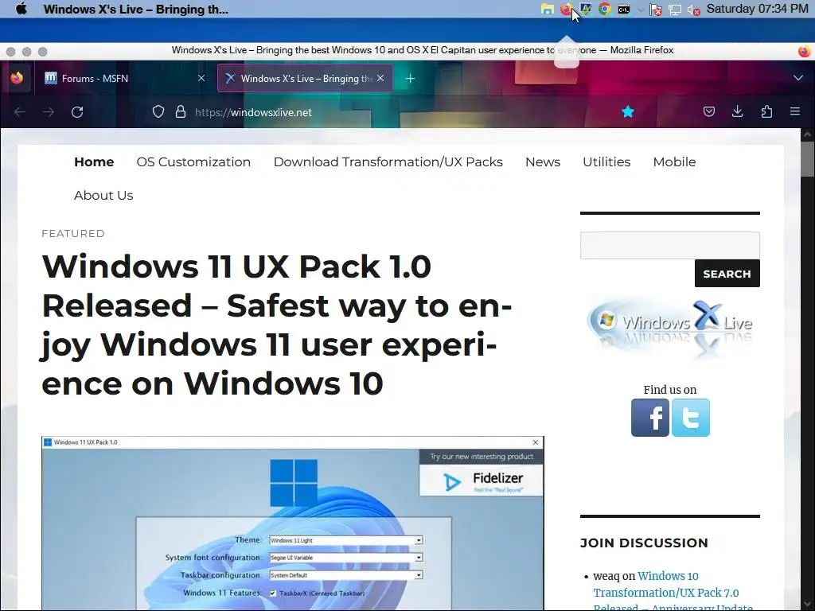Click the windowsxlive.net address bar
This screenshot has width=815, height=611.
click(253, 112)
